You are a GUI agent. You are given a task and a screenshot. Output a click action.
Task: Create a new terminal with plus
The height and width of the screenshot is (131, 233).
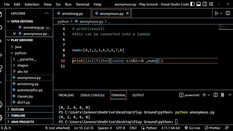pos(204,95)
